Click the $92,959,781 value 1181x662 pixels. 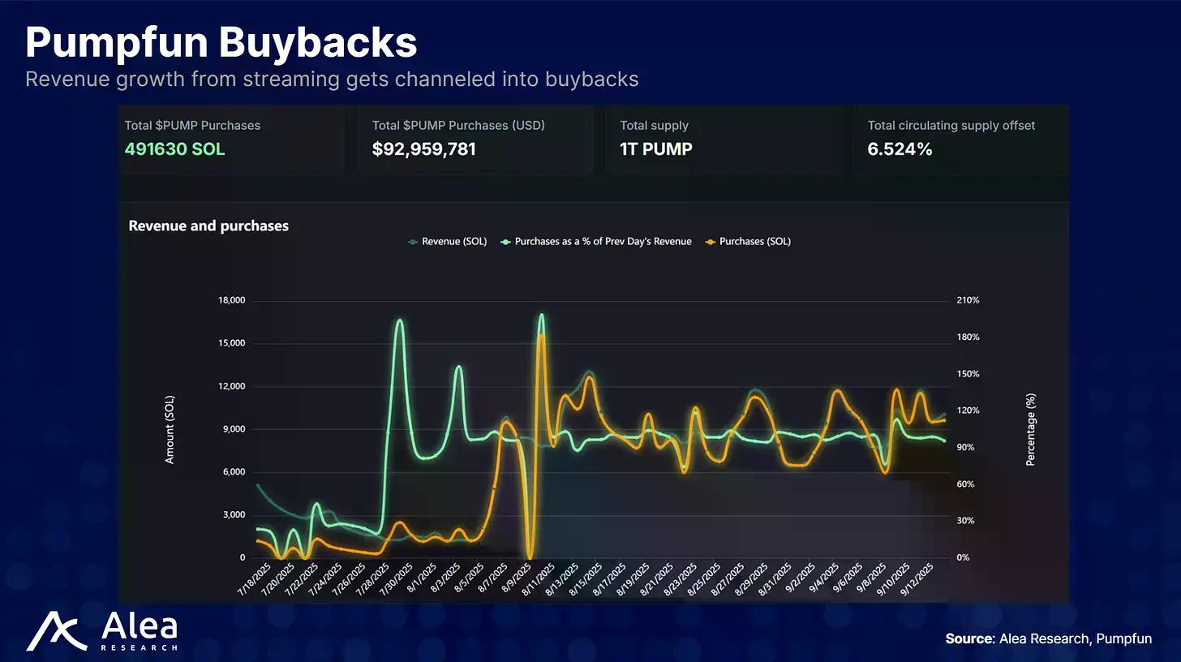click(424, 149)
